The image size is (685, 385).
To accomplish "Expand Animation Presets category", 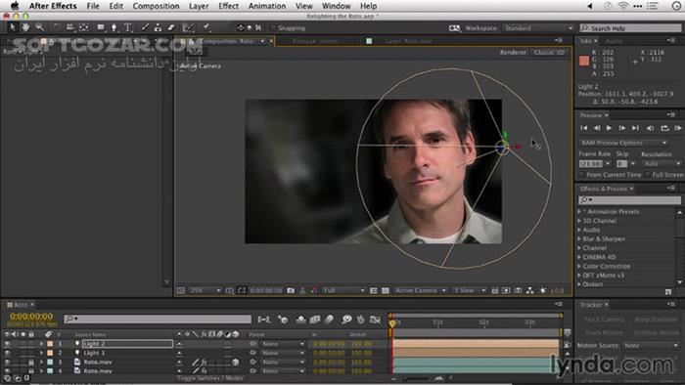I will coord(579,211).
